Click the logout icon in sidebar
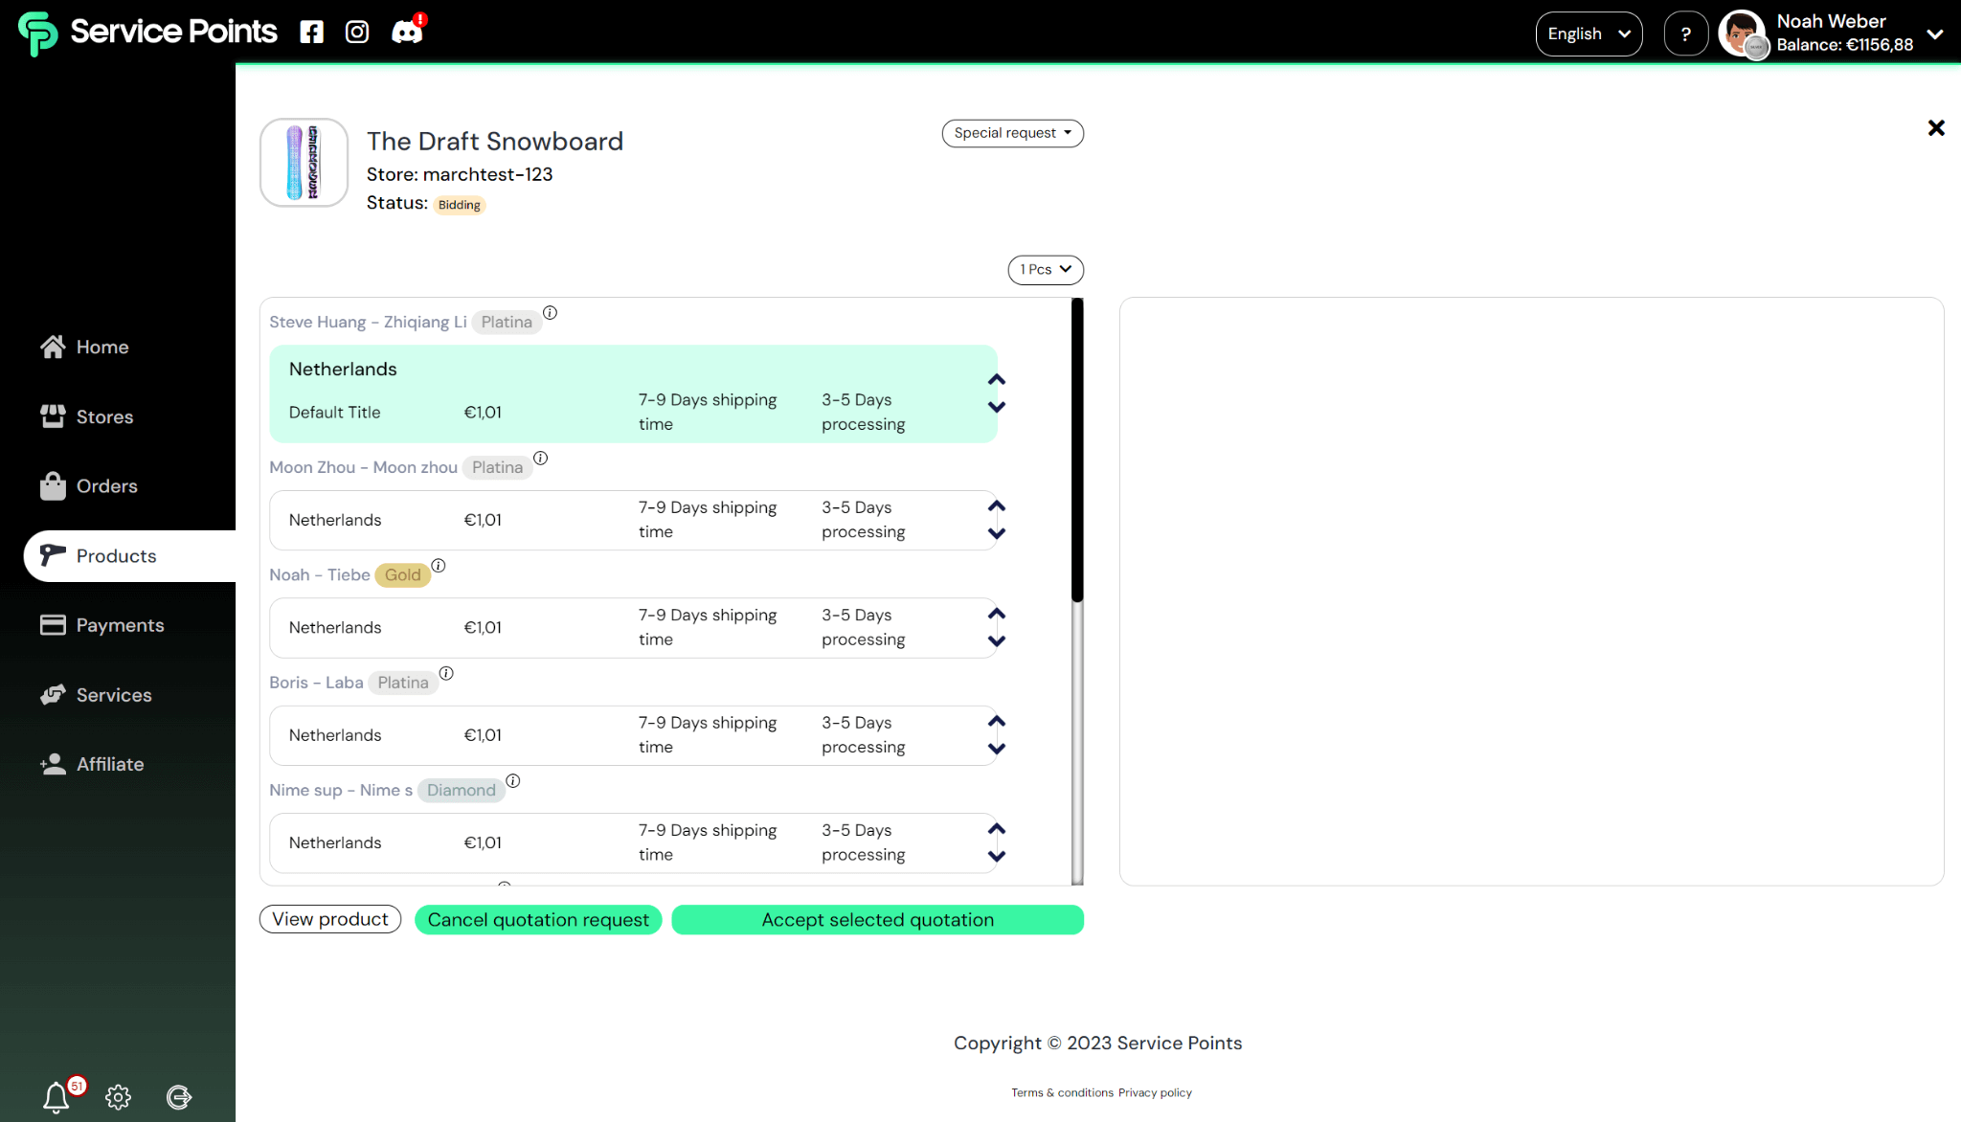1961x1122 pixels. pos(179,1097)
